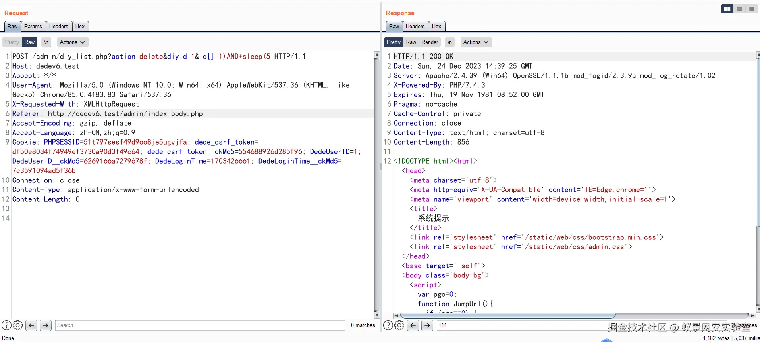The height and width of the screenshot is (342, 760).
Task: Click Content-Length: 856 in the response
Action: click(431, 142)
